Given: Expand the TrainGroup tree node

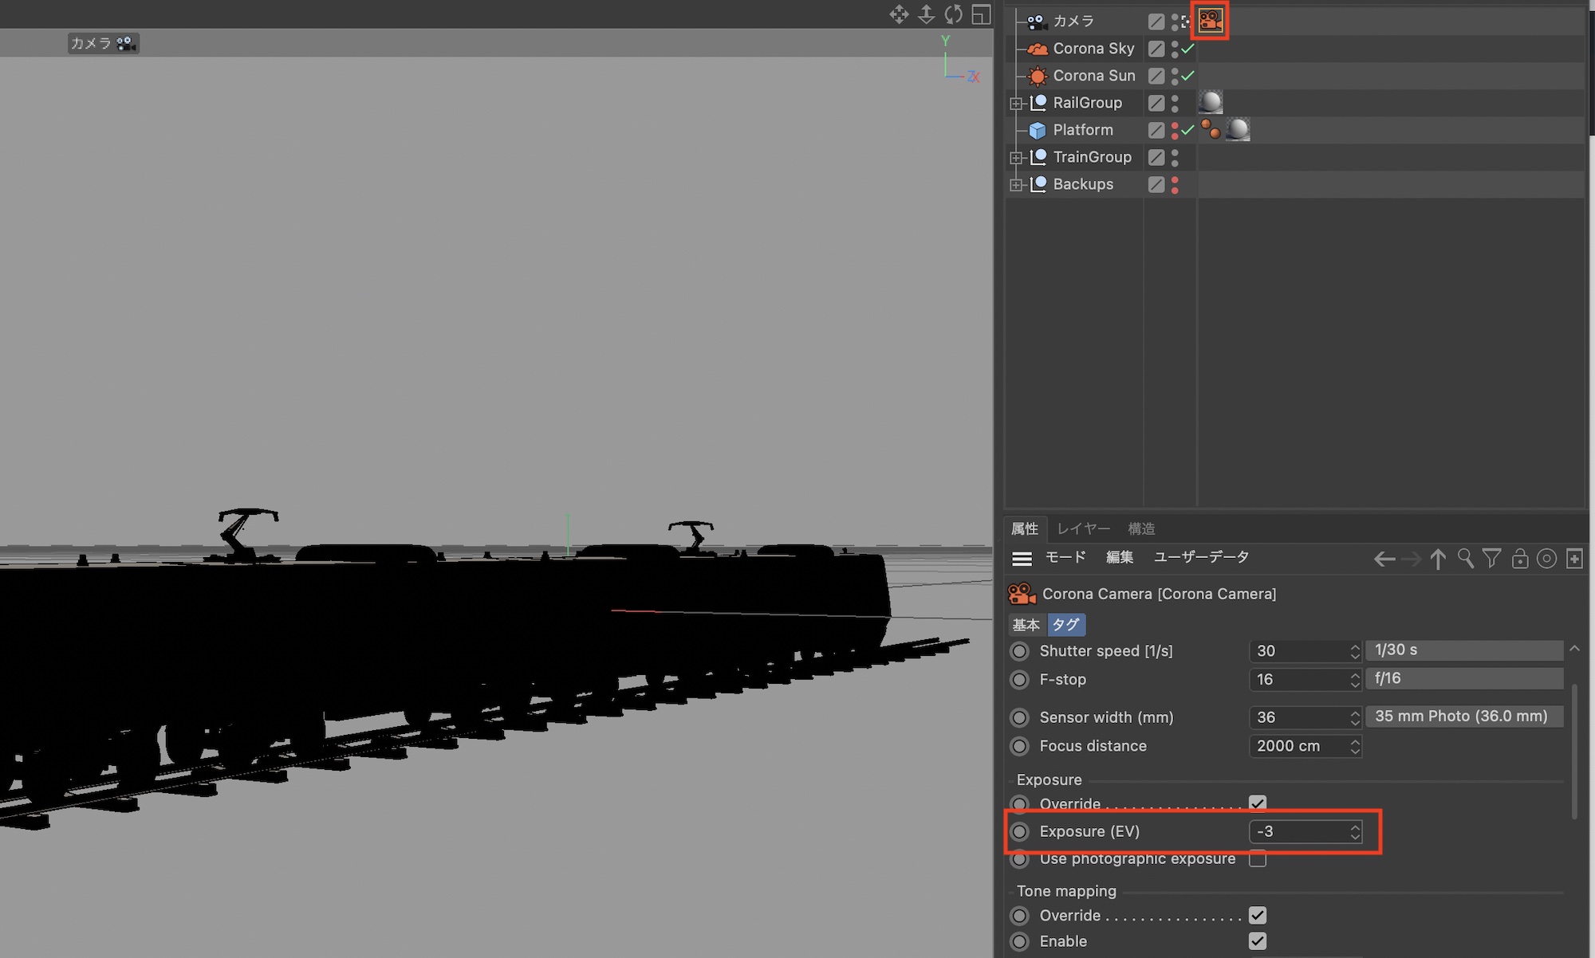Looking at the screenshot, I should click(x=1016, y=158).
